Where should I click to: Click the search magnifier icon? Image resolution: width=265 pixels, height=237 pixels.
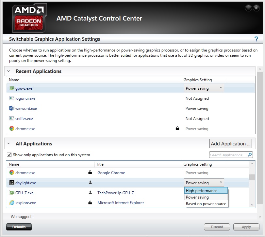coord(250,155)
